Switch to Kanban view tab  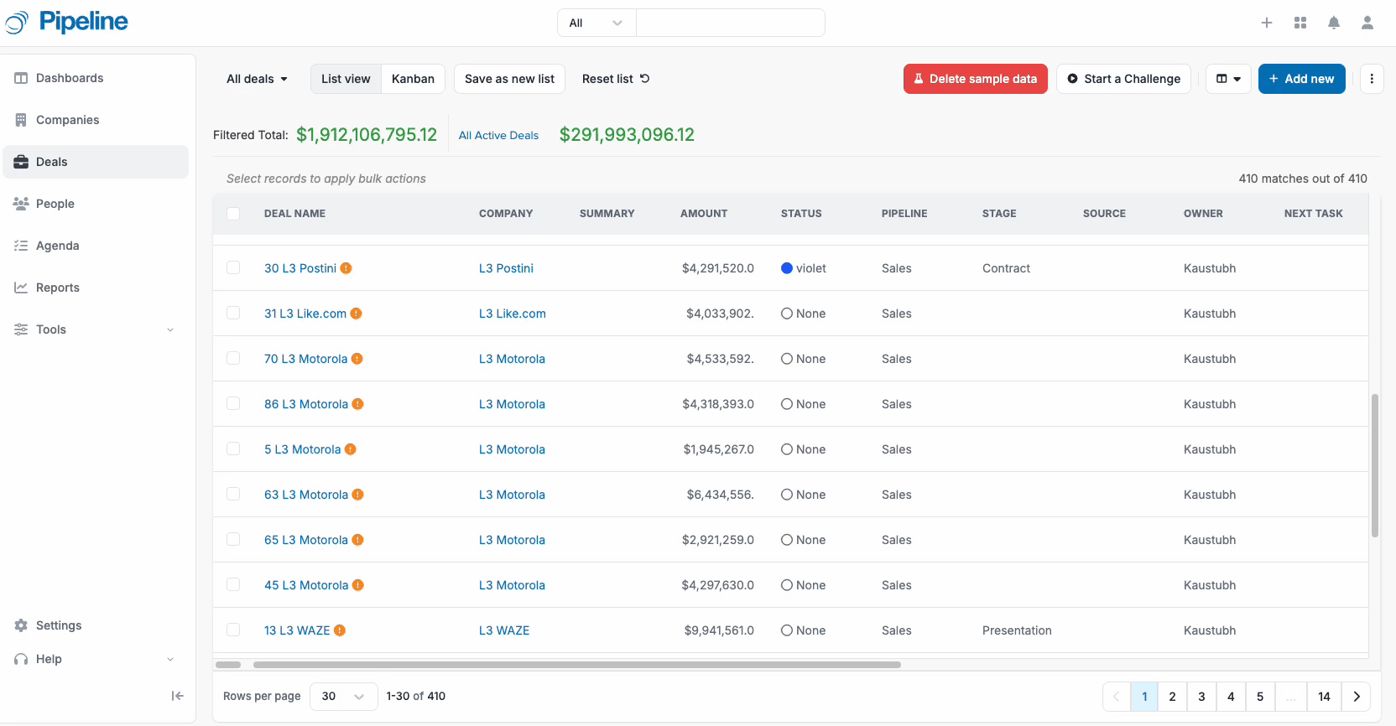413,79
